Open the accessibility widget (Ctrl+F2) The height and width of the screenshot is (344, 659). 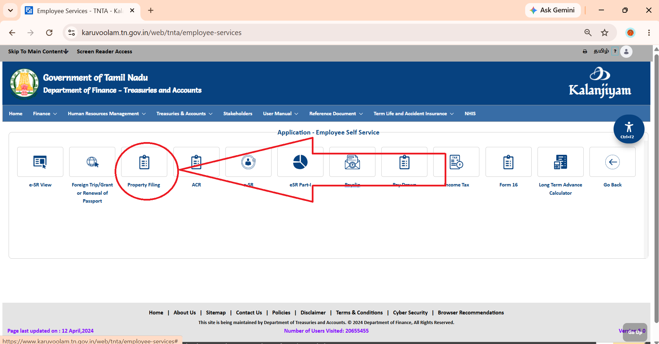pos(629,129)
